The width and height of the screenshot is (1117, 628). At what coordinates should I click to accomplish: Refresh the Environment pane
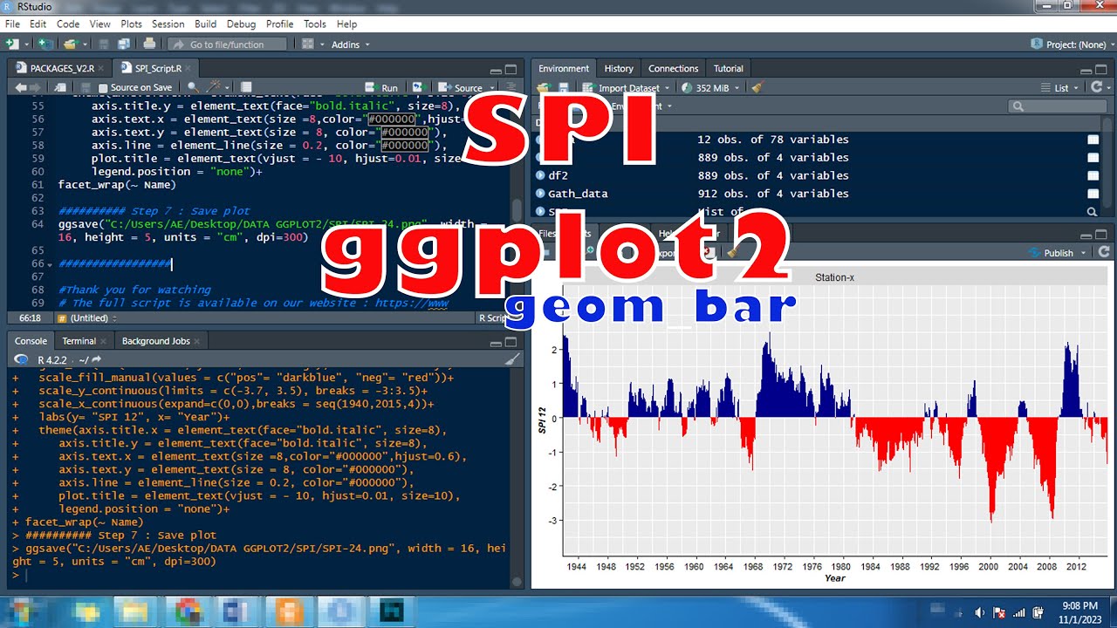(x=1098, y=87)
